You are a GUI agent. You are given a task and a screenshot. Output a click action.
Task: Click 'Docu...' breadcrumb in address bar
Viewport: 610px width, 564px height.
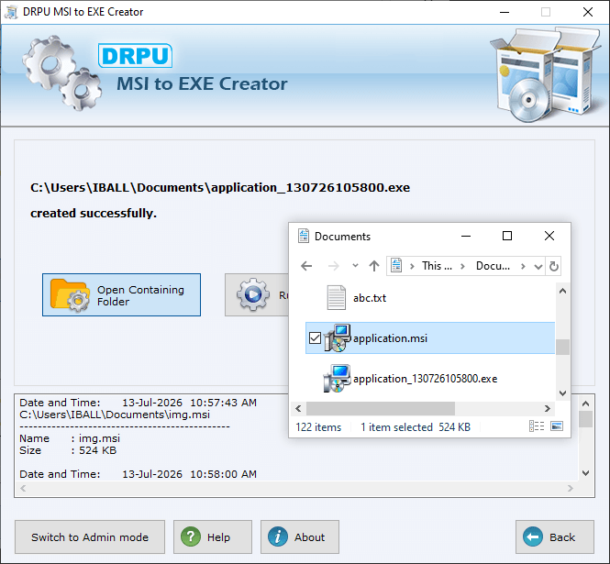pos(493,266)
